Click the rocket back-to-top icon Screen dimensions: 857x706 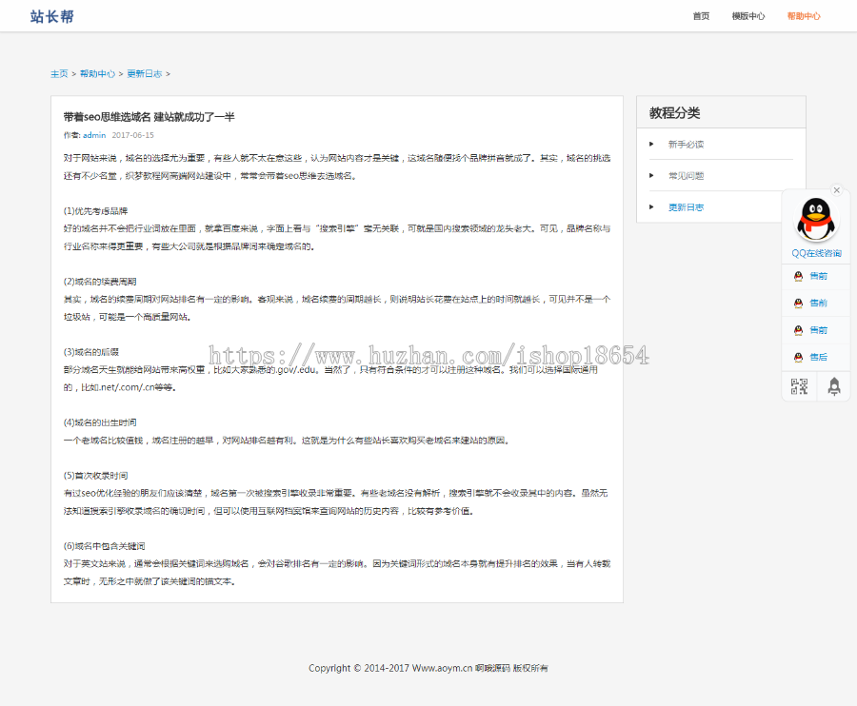tap(833, 386)
